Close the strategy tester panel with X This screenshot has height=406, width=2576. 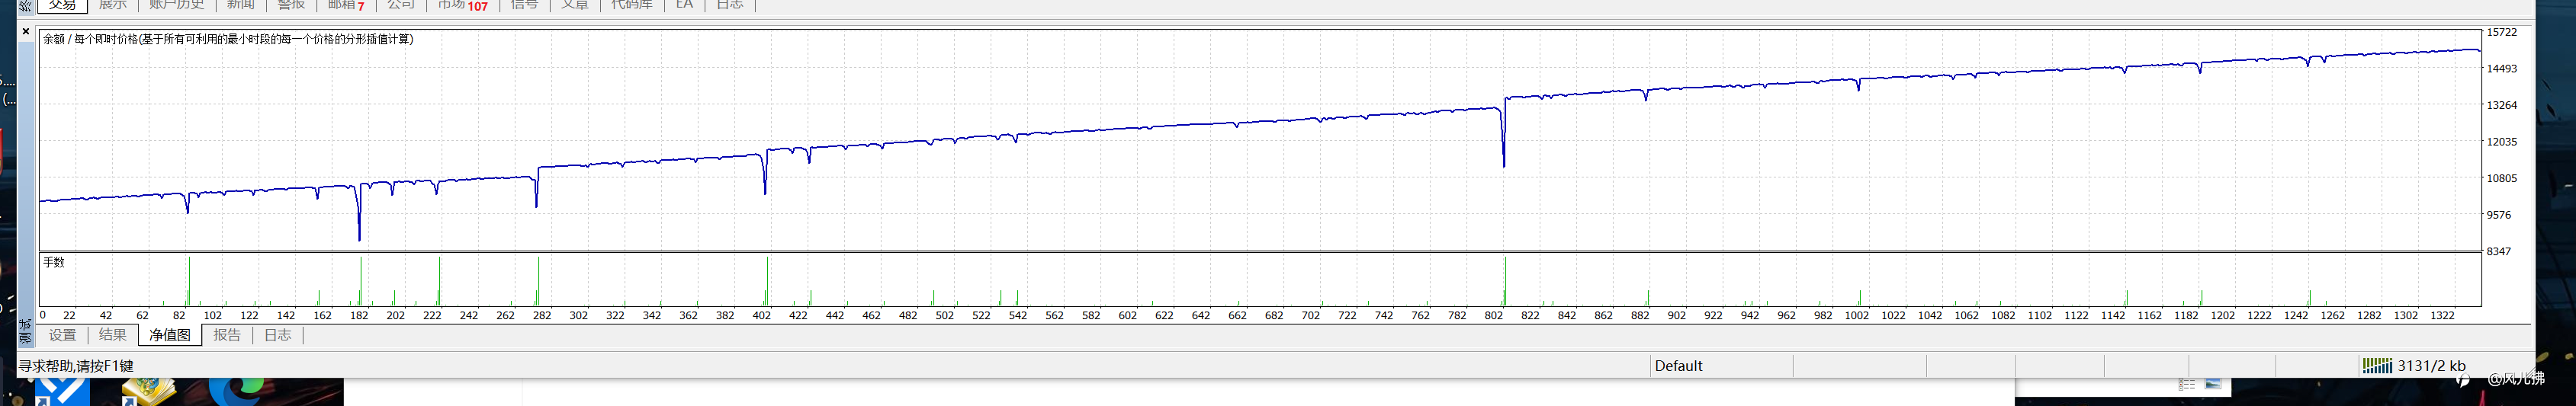coord(26,32)
